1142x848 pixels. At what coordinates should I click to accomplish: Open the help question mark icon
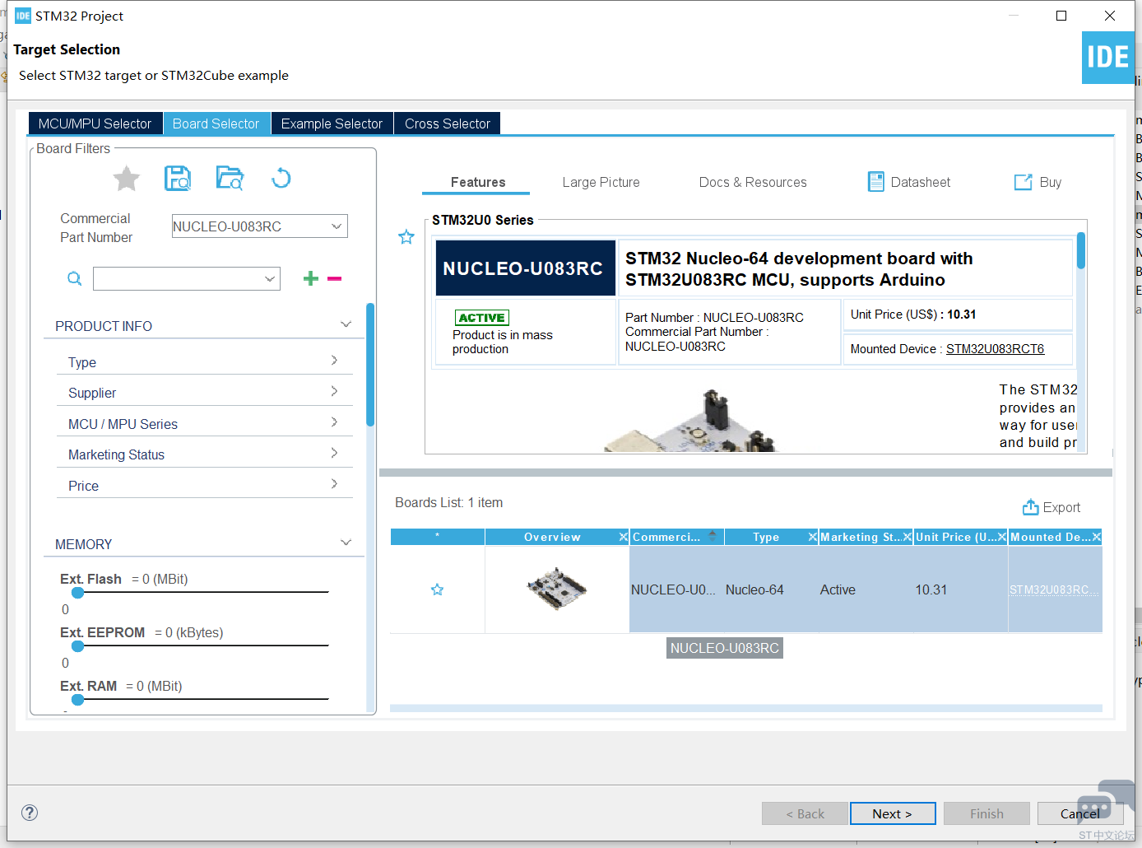30,813
